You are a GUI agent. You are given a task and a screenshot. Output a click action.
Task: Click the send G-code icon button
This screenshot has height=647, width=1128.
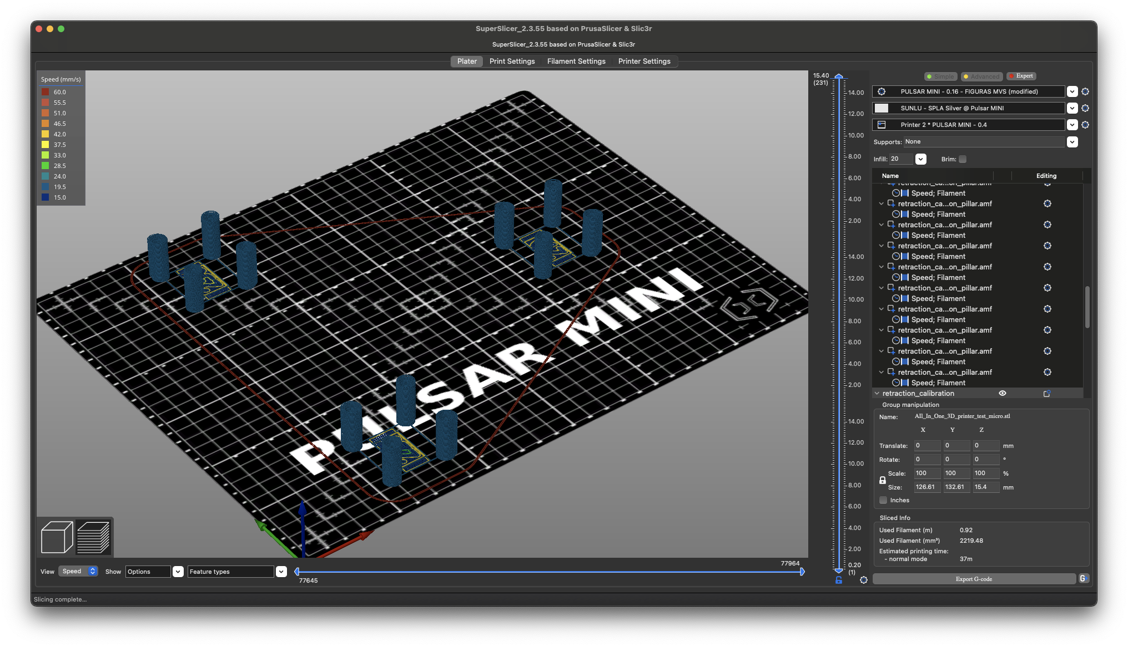1083,579
